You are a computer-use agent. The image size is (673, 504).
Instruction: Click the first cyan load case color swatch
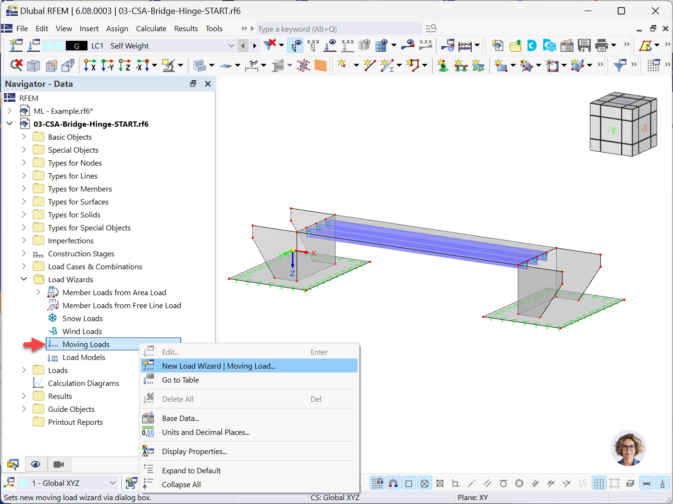click(49, 46)
